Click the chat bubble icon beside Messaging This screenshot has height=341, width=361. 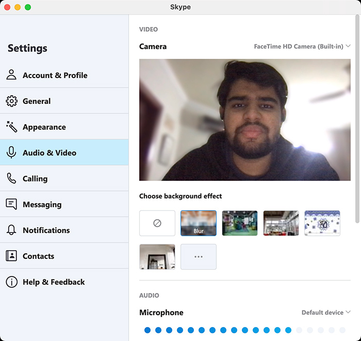pos(11,204)
